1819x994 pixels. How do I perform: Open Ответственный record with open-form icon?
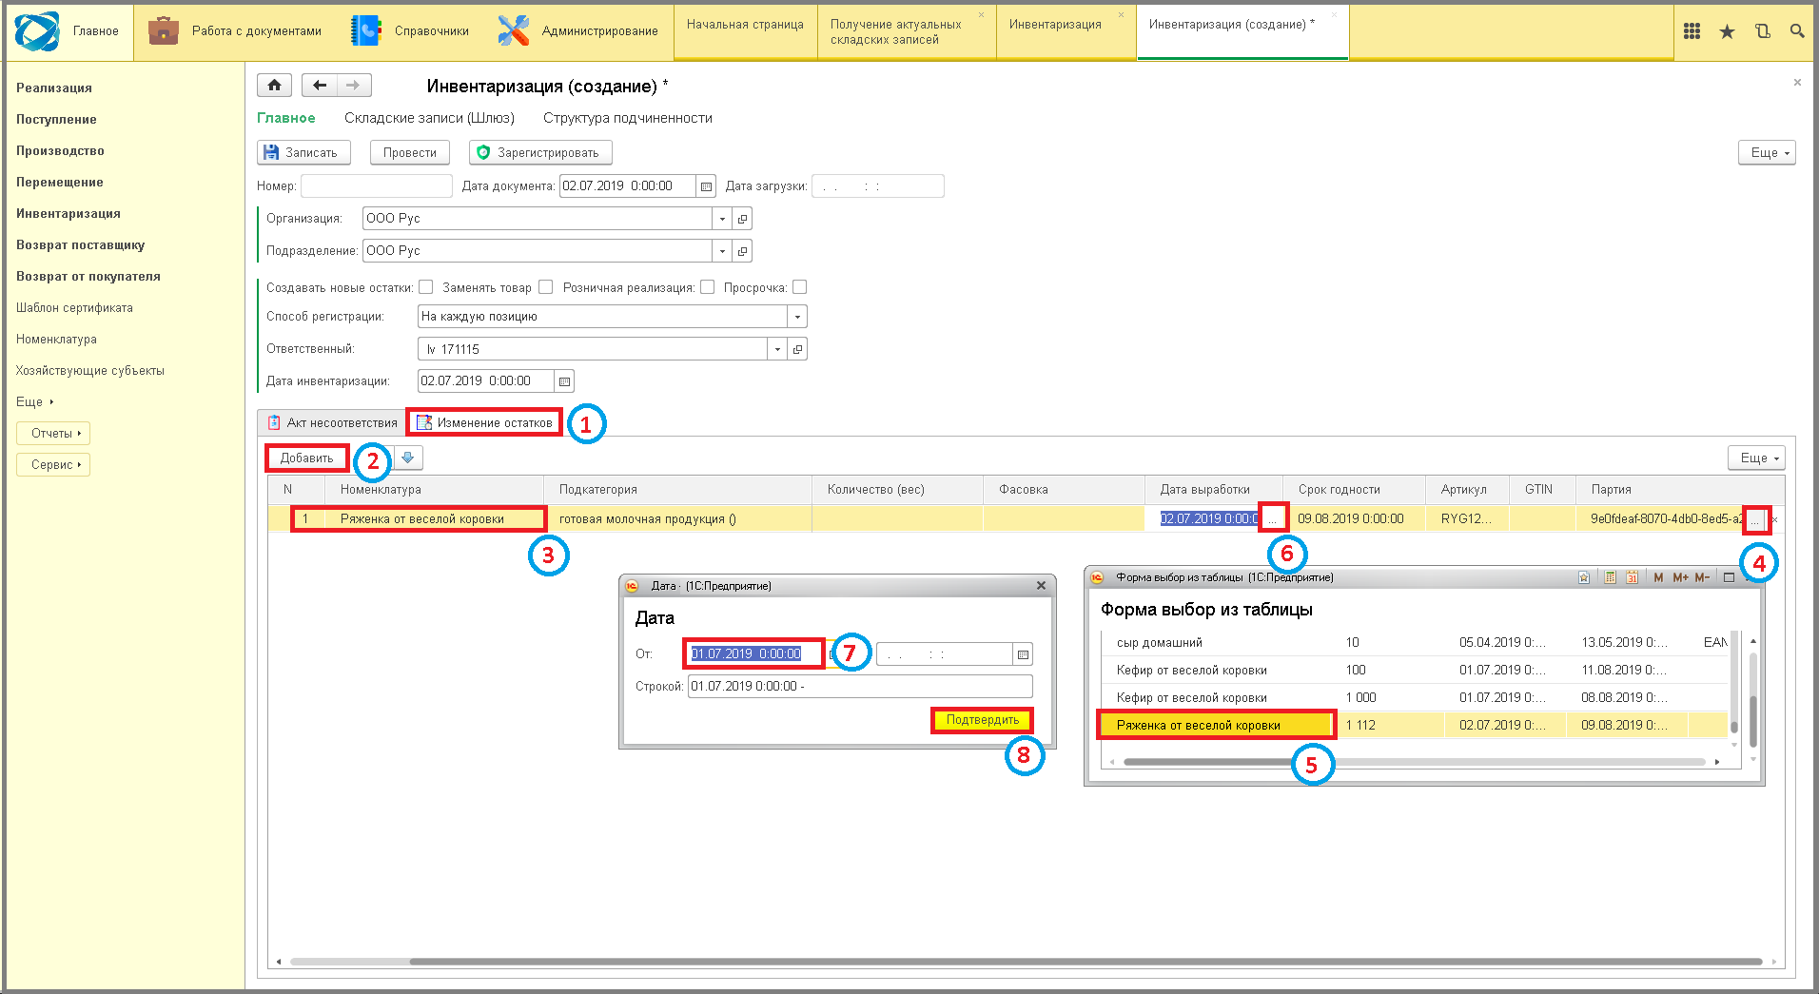pos(797,349)
